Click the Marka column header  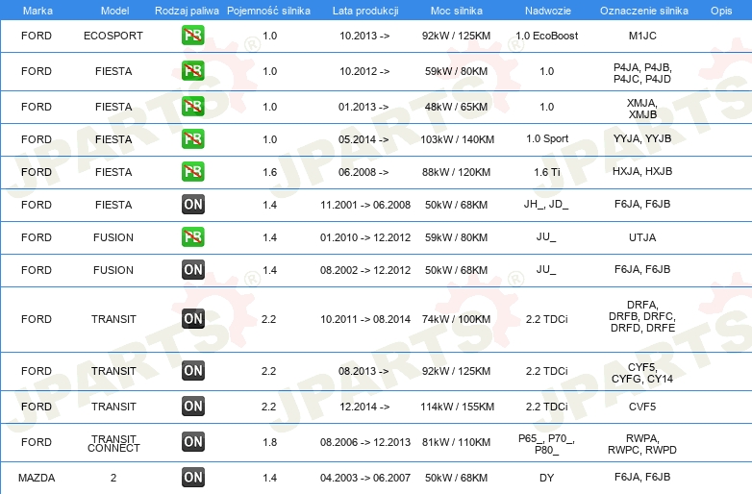[x=38, y=11]
